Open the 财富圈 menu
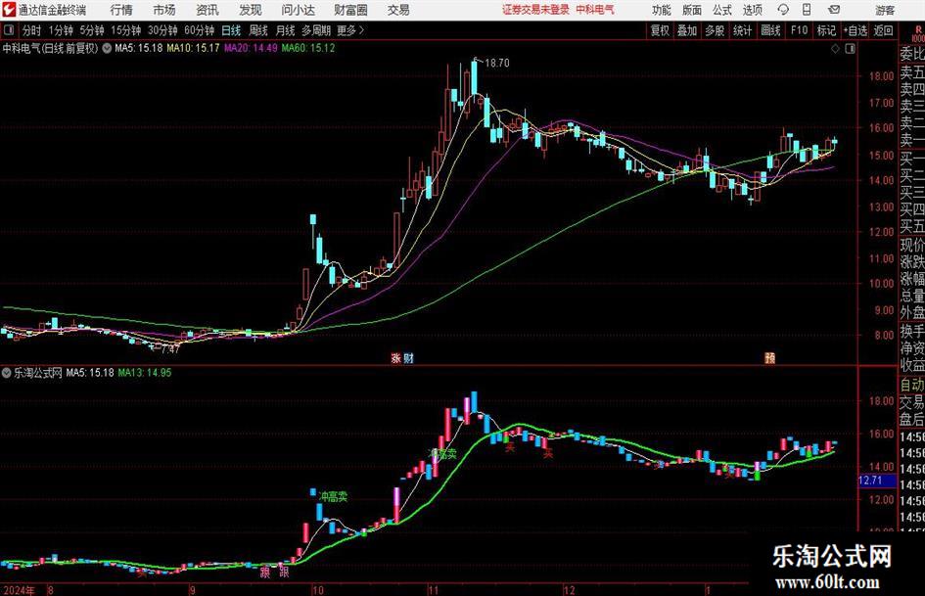 [x=350, y=10]
